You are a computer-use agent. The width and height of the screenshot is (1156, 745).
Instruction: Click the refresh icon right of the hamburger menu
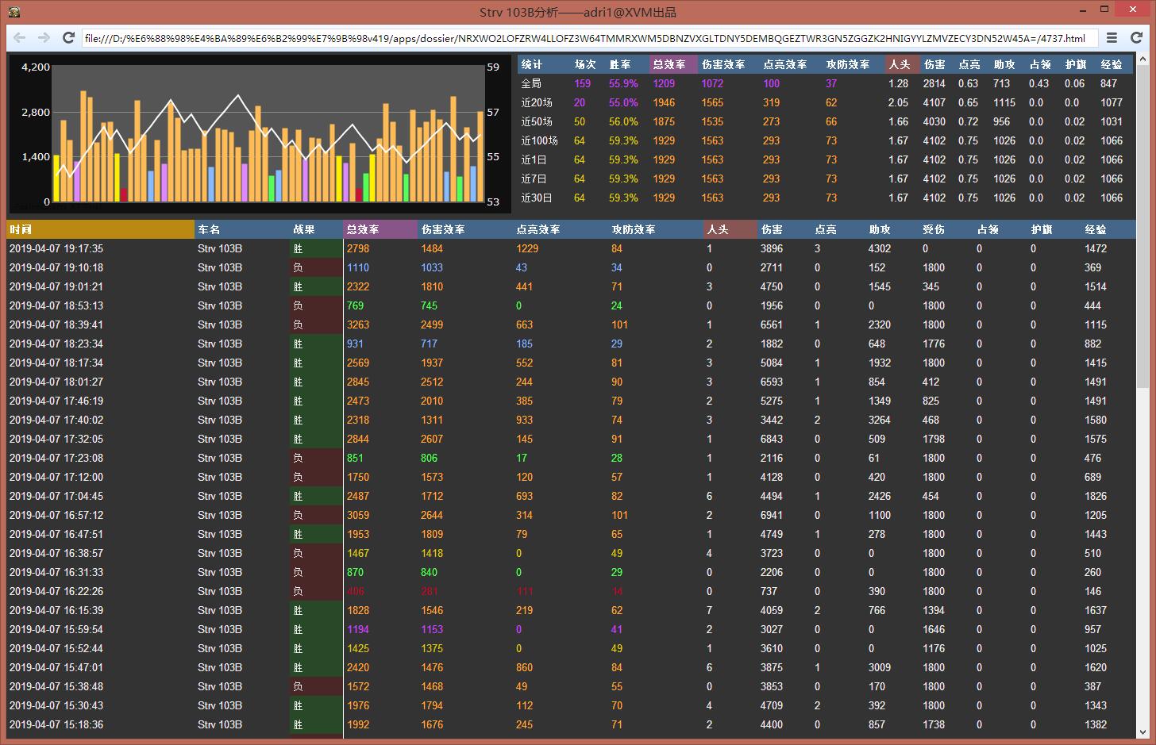click(x=1136, y=37)
